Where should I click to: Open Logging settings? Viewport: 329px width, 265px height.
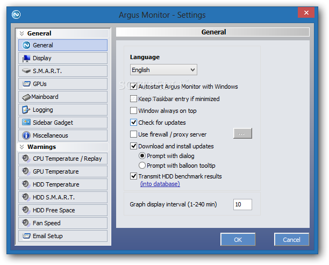(63, 110)
